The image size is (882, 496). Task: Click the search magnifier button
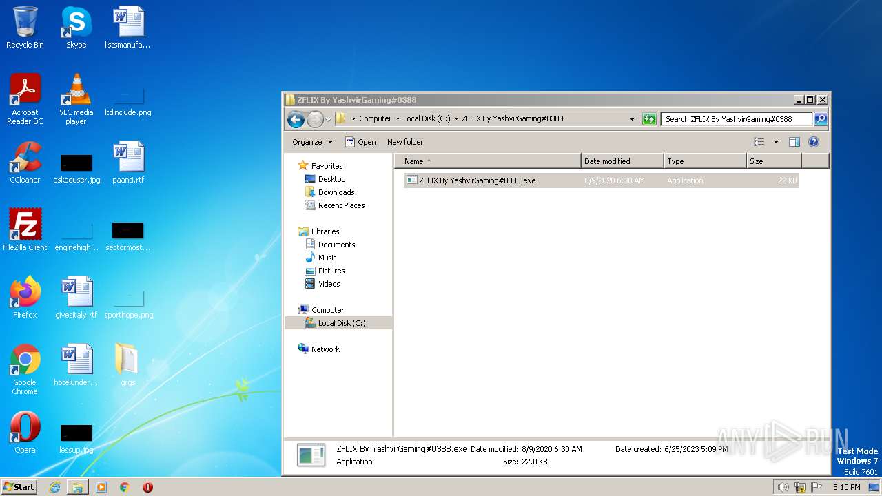pos(821,118)
